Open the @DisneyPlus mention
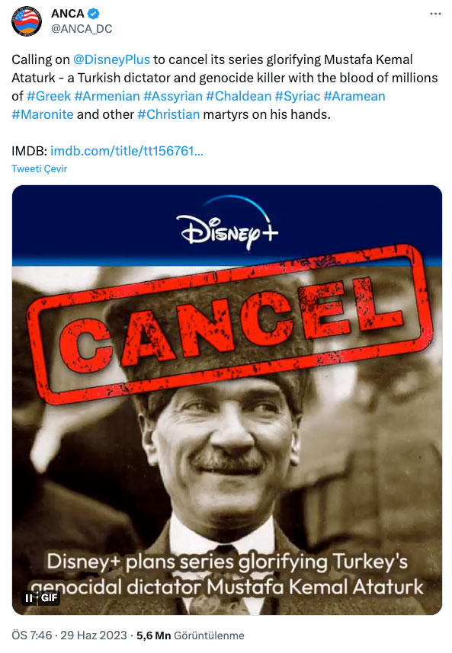This screenshot has height=653, width=452. 111,59
